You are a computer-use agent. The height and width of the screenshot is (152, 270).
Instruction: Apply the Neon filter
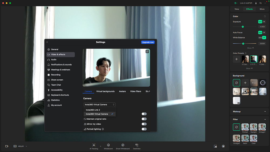pyautogui.click(x=245, y=138)
